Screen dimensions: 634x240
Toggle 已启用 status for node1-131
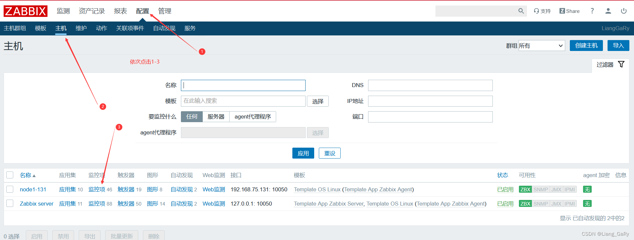coord(505,189)
